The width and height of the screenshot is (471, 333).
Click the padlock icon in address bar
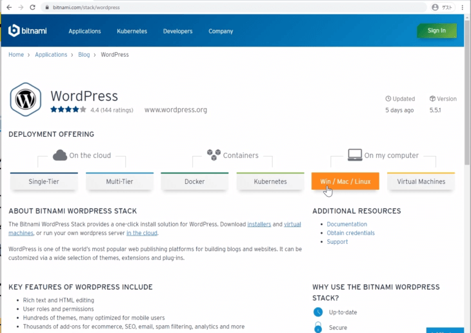tap(47, 7)
